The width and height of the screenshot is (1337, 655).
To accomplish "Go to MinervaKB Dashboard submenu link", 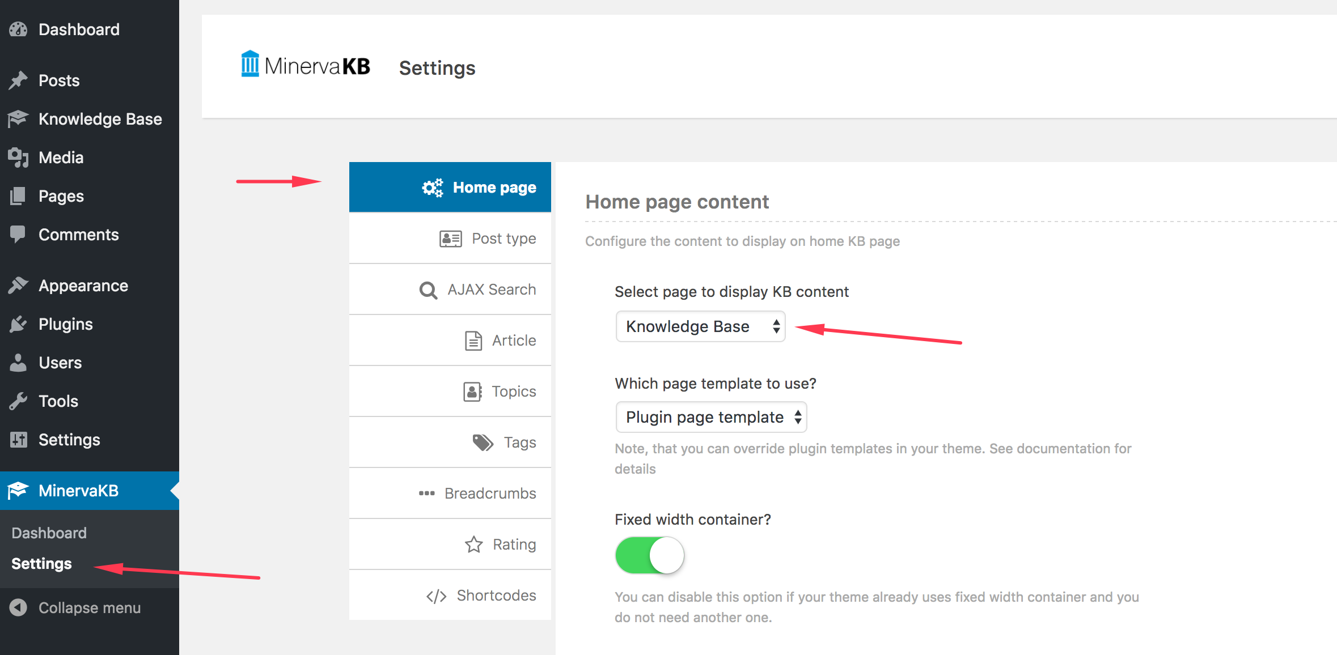I will [x=49, y=533].
